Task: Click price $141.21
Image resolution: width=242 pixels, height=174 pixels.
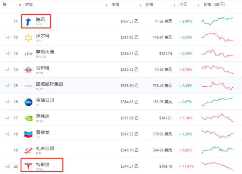Action: click(166, 118)
